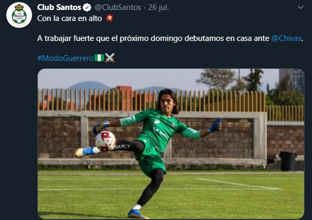312x220 pixels.
Task: Click the HARLY text on the goalkeeper's leg
Action: 122,147
